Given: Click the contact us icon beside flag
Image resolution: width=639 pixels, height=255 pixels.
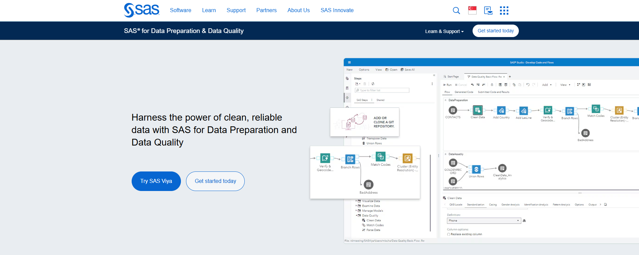Looking at the screenshot, I should 488,10.
